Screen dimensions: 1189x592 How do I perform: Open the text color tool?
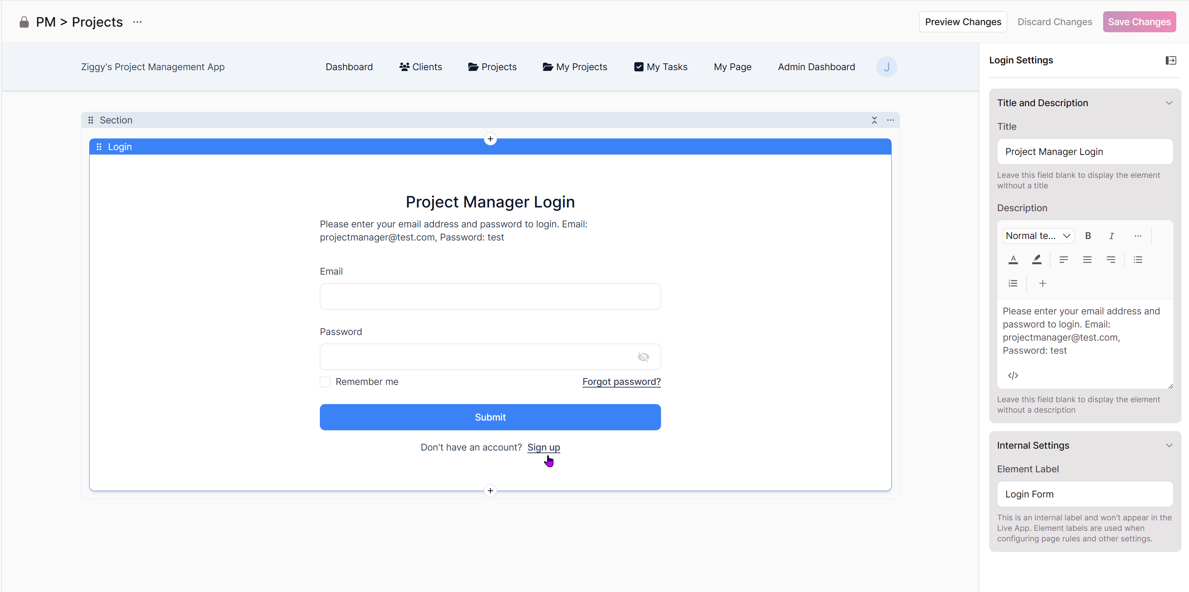(1013, 260)
